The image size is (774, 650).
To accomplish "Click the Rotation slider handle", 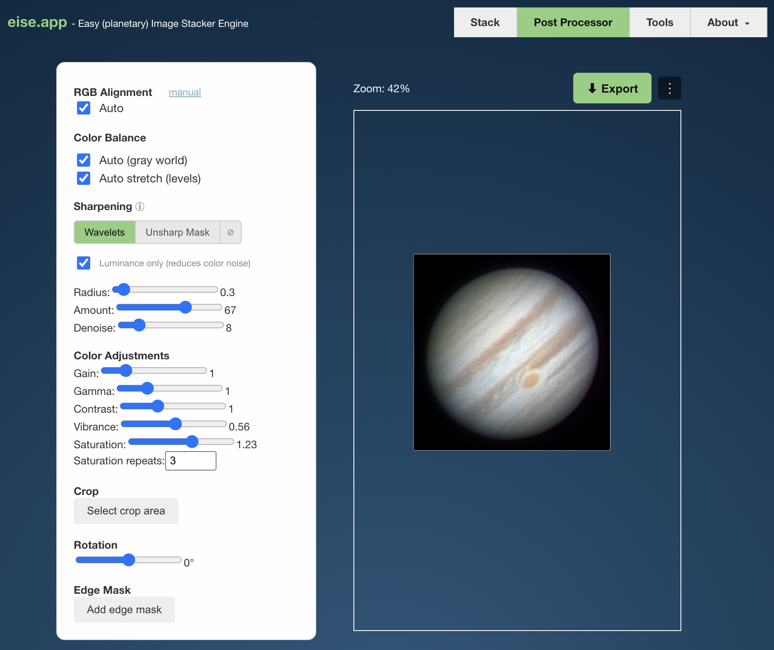I will pyautogui.click(x=129, y=559).
